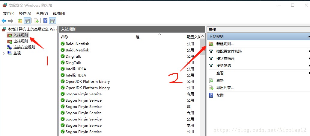Open the 文件(F) menu
The width and height of the screenshot is (310, 136).
(9, 13)
